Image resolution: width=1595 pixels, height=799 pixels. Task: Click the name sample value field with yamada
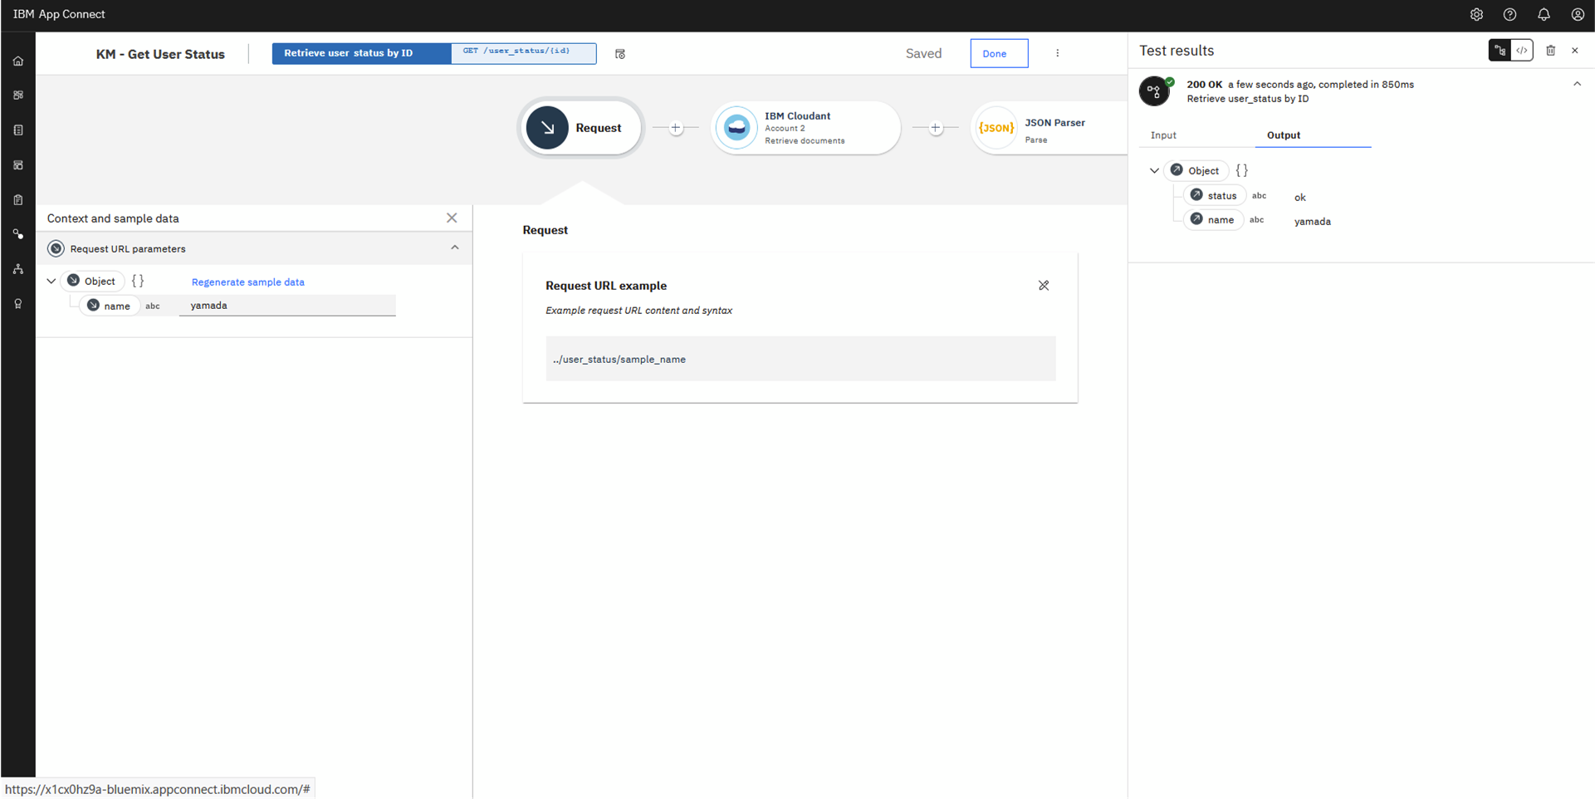[x=287, y=306]
